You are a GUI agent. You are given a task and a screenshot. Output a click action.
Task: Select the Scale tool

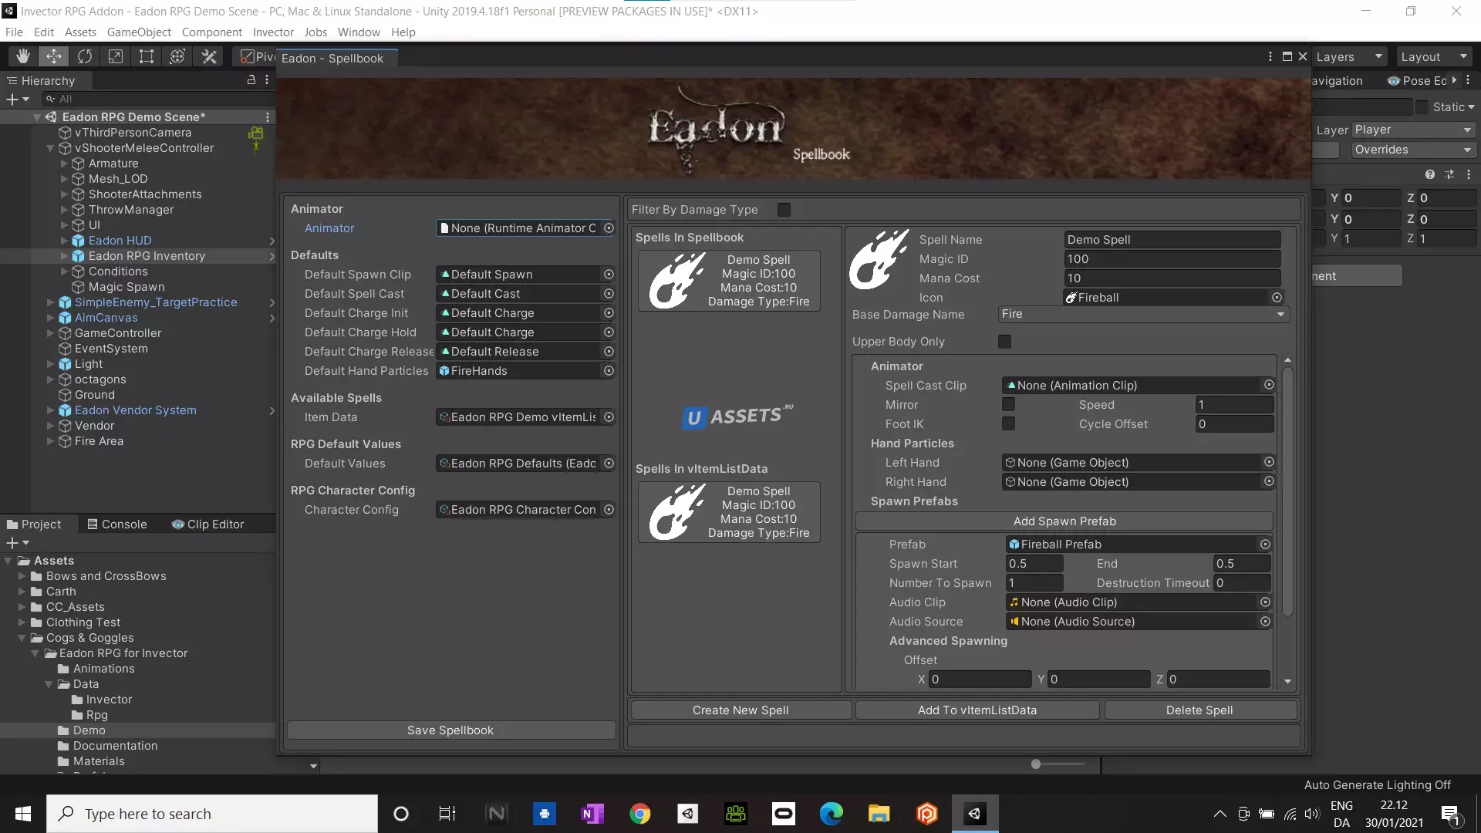pos(116,56)
